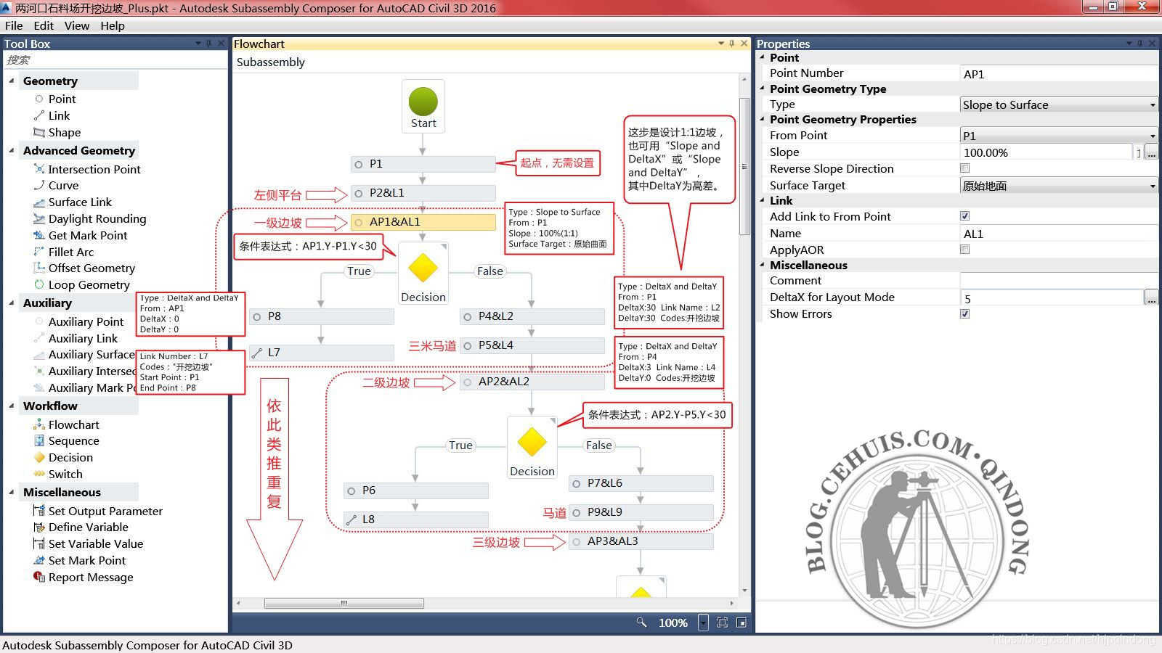Open the File menu
The height and width of the screenshot is (653, 1162).
coord(14,25)
